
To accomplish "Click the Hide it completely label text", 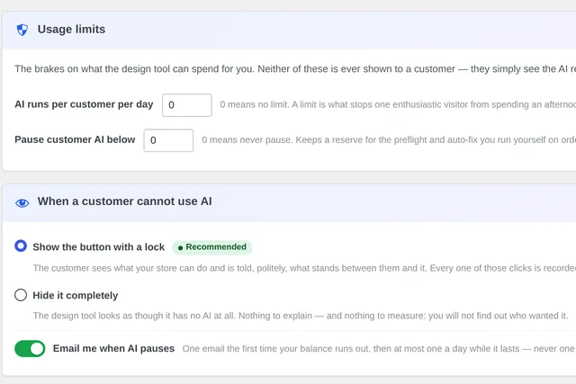I will click(x=76, y=295).
